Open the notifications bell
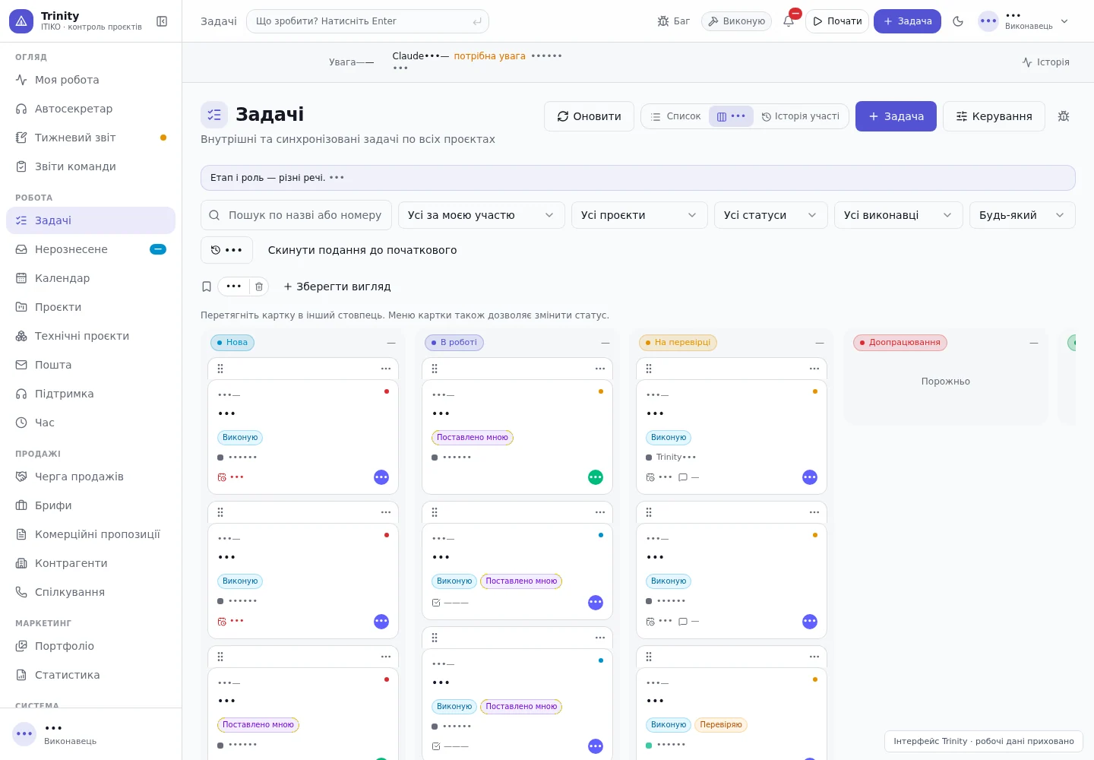The height and width of the screenshot is (760, 1094). coord(789,21)
